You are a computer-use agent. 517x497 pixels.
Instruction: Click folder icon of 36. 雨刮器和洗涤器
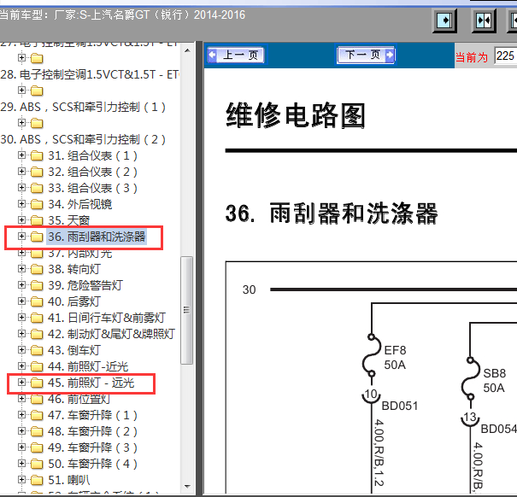pyautogui.click(x=37, y=237)
